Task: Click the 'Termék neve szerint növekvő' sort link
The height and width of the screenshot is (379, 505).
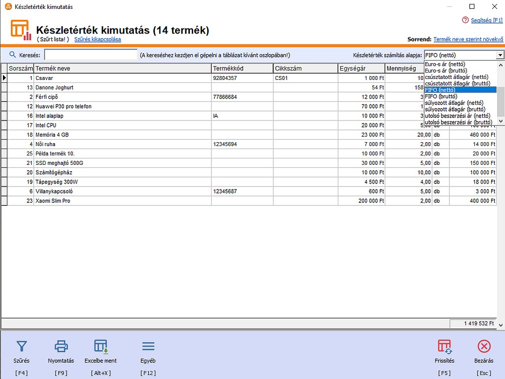Action: (468, 39)
